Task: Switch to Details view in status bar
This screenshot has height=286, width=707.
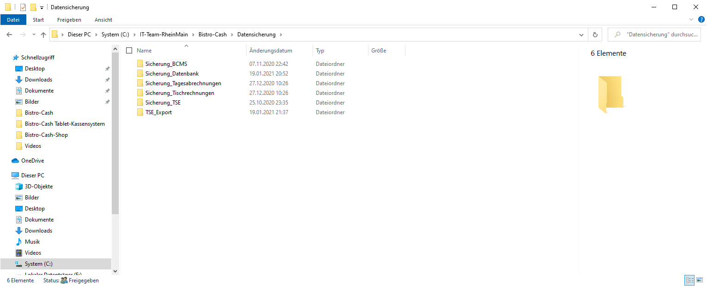Action: 690,280
